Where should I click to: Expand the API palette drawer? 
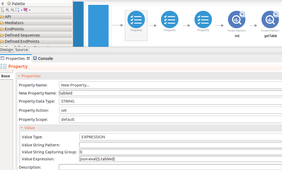coord(36,17)
